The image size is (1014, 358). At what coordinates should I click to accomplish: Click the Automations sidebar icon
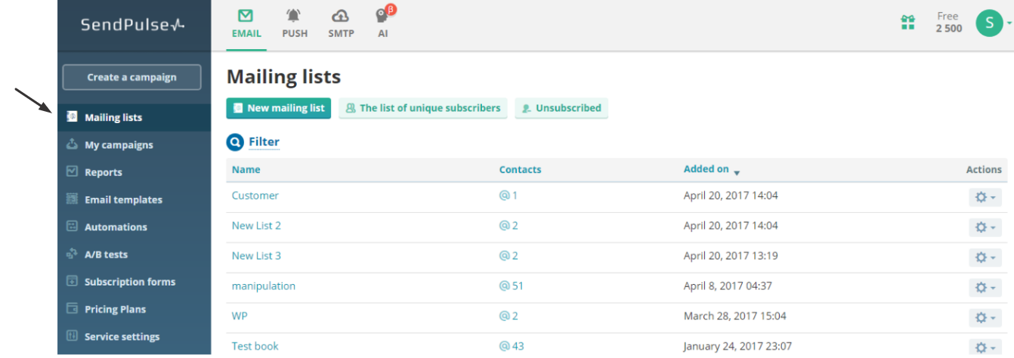[x=73, y=227]
